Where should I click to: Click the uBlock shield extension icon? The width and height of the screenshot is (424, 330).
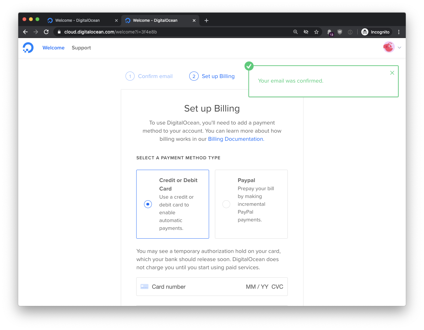pyautogui.click(x=340, y=32)
